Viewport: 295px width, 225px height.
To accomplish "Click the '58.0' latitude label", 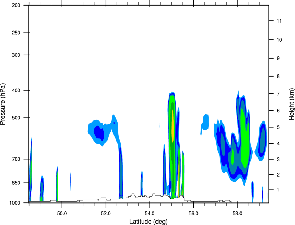I will 237,214.
